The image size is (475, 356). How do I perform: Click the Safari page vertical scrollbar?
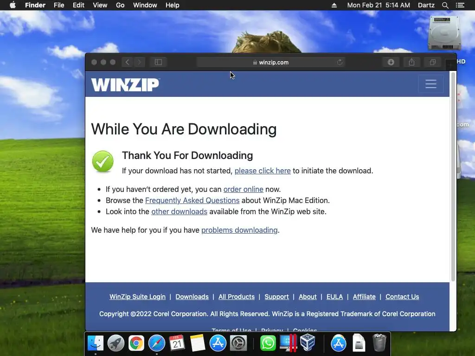pyautogui.click(x=453, y=177)
